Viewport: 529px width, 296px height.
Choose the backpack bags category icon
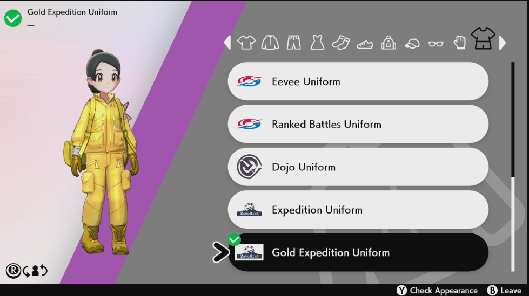(389, 43)
